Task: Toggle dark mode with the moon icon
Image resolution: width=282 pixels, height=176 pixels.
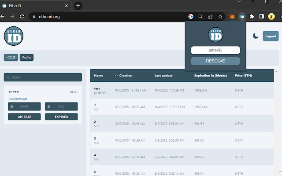Action: coord(256,36)
